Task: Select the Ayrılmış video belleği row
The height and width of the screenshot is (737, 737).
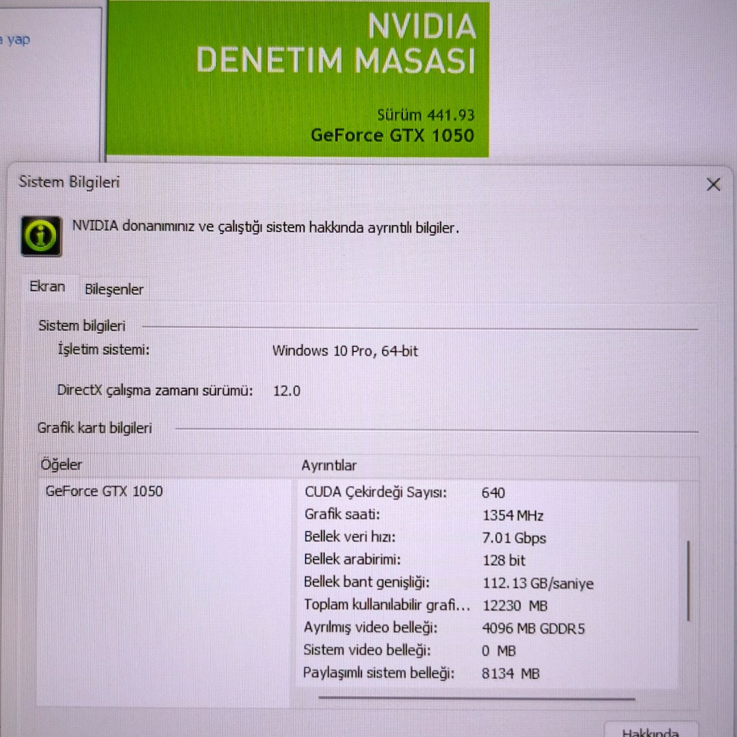Action: pos(489,628)
